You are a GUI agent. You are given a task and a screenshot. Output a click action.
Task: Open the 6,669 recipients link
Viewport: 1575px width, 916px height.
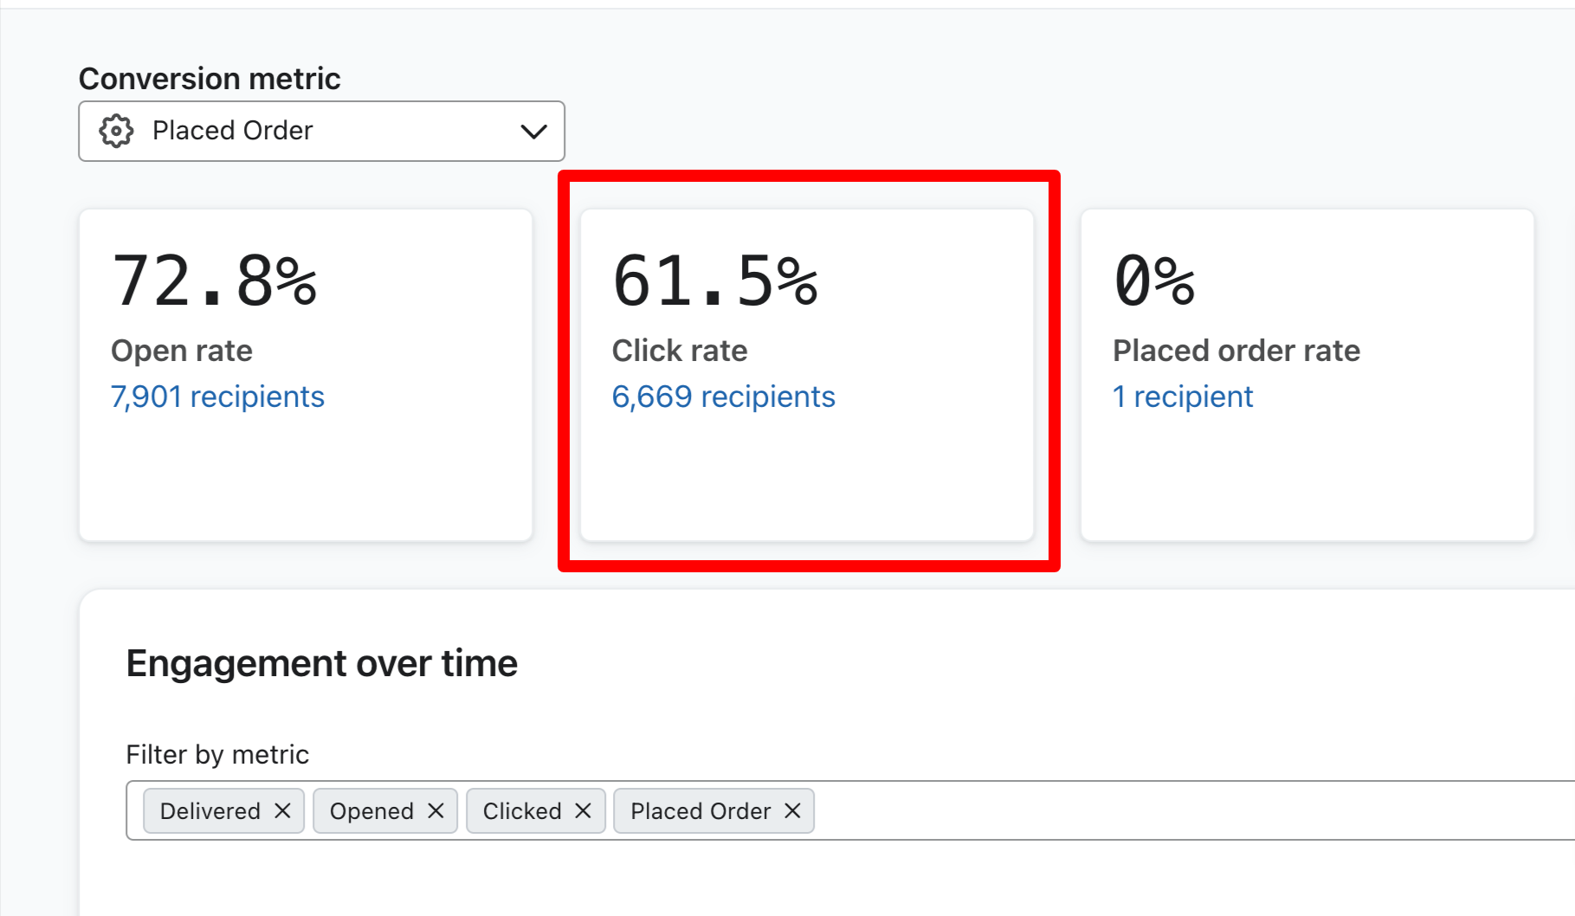[723, 397]
